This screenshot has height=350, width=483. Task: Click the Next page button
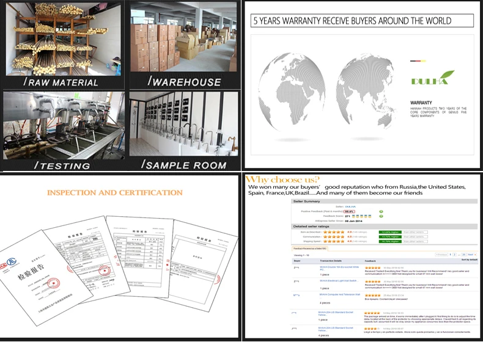click(472, 255)
